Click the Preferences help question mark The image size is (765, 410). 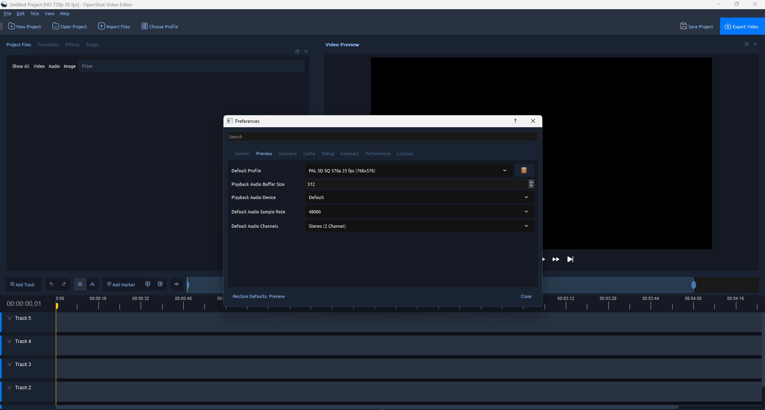(515, 121)
